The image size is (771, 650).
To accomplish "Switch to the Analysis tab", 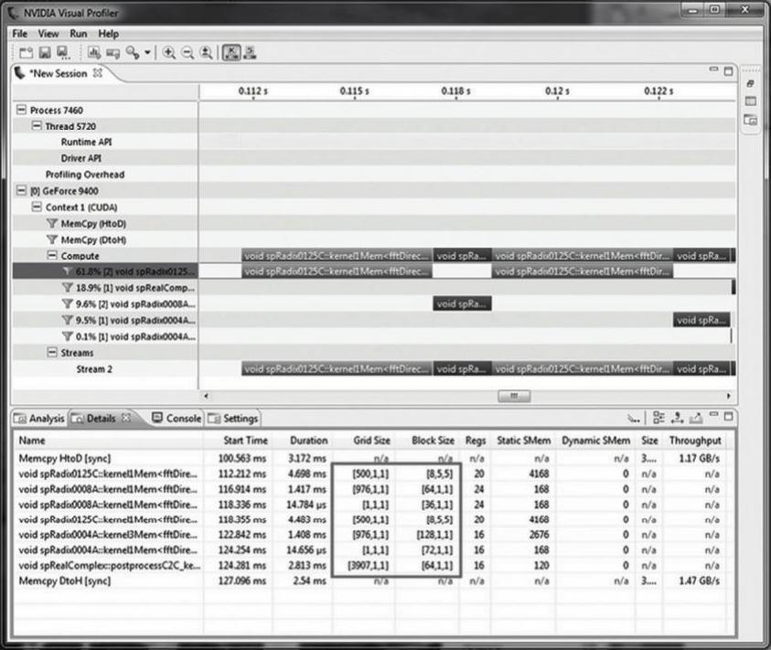I will pos(39,419).
